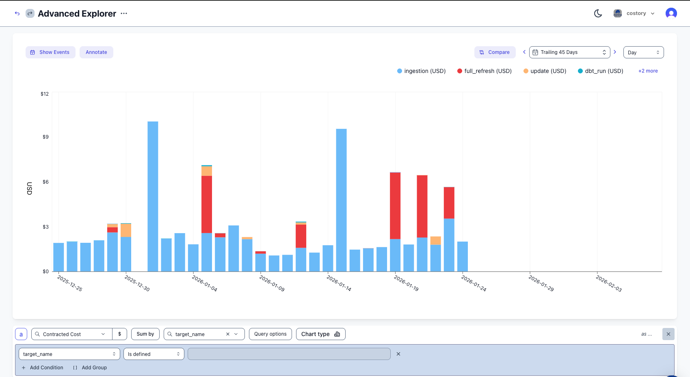Toggle full_refresh (USD) legend series
The height and width of the screenshot is (377, 690).
484,71
